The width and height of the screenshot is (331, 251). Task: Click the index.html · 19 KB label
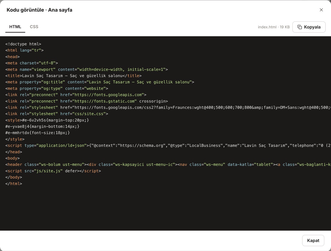(x=274, y=27)
